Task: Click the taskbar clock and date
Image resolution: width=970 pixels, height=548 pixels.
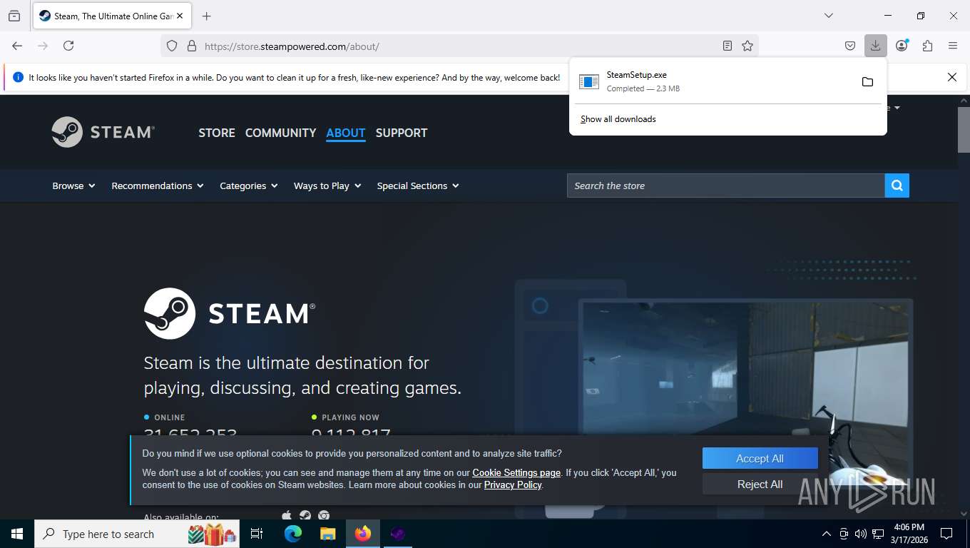Action: tap(908, 534)
